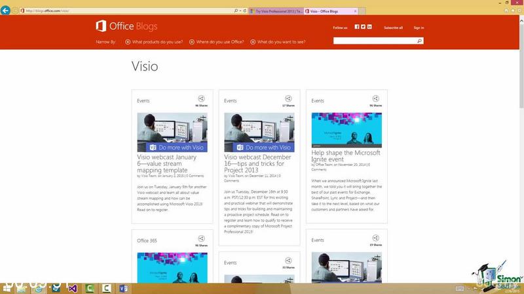The image size is (524, 294).
Task: Go back with the browser back arrow
Action: [x=5, y=10]
